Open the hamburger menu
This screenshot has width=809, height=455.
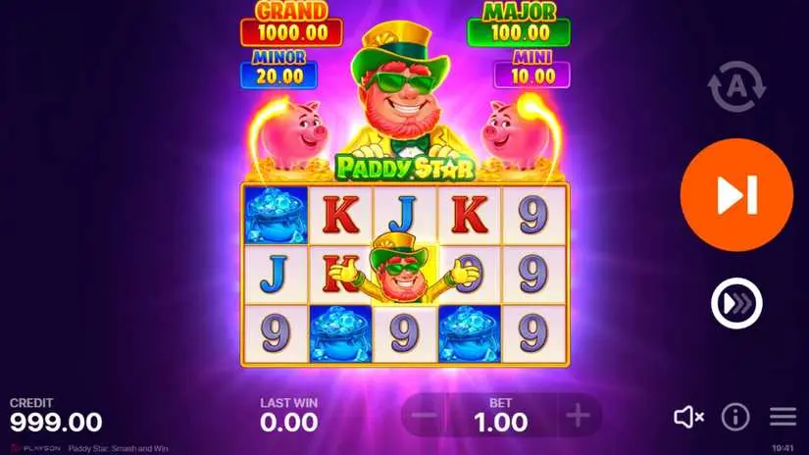[x=784, y=417]
